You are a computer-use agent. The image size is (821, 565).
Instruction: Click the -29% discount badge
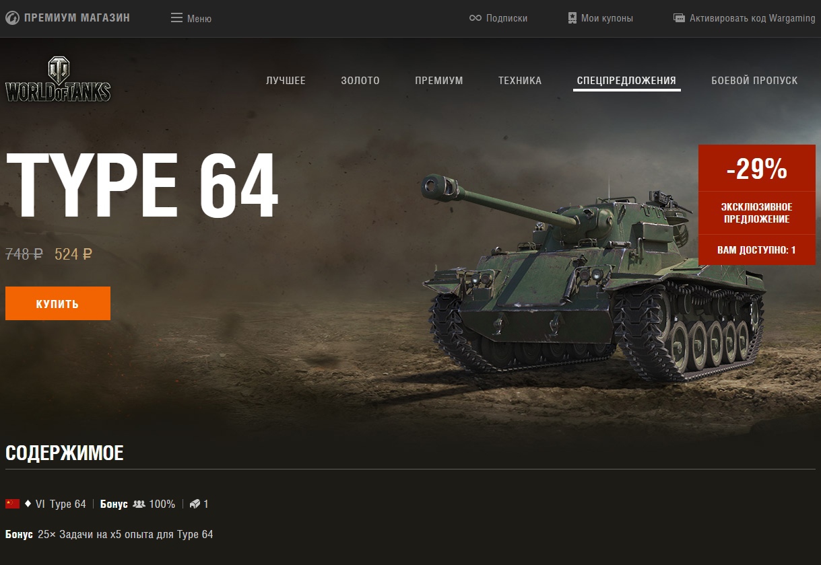click(x=757, y=169)
